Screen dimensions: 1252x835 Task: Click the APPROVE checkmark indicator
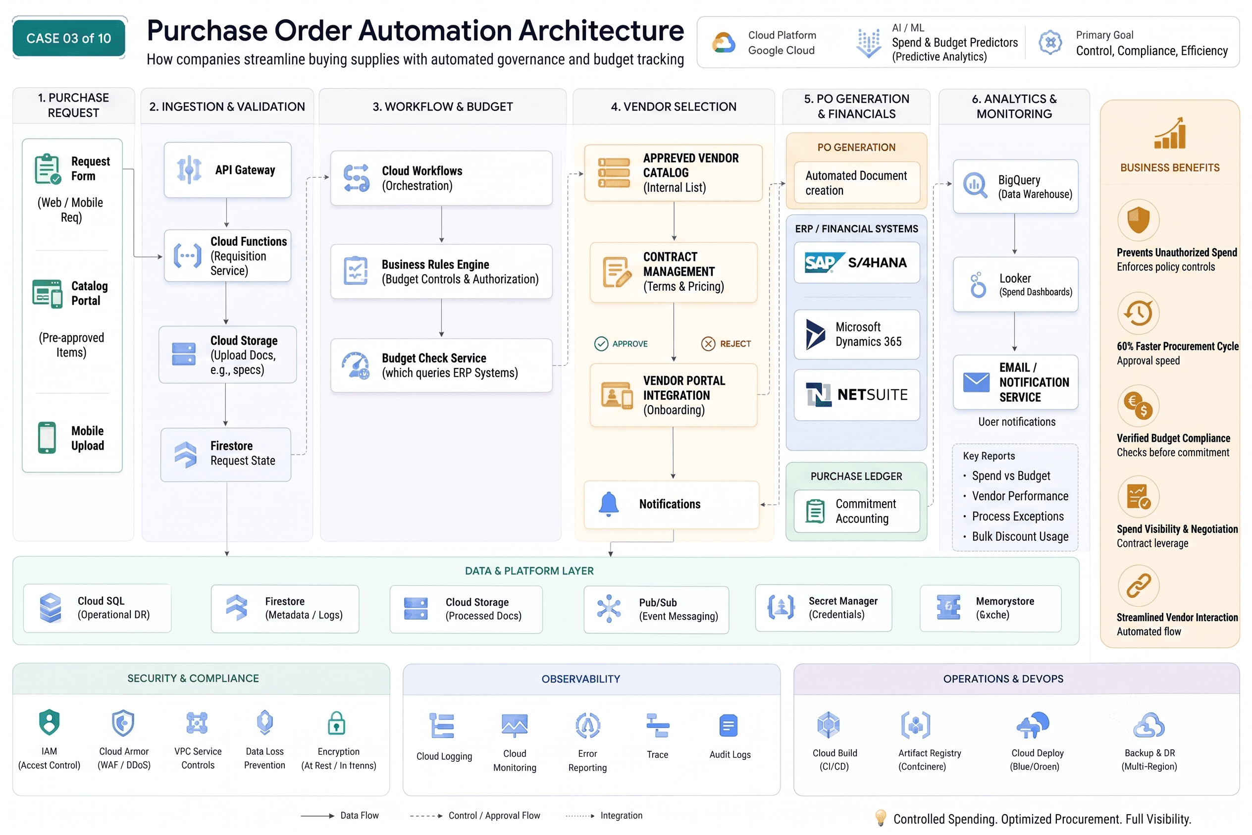click(x=621, y=344)
